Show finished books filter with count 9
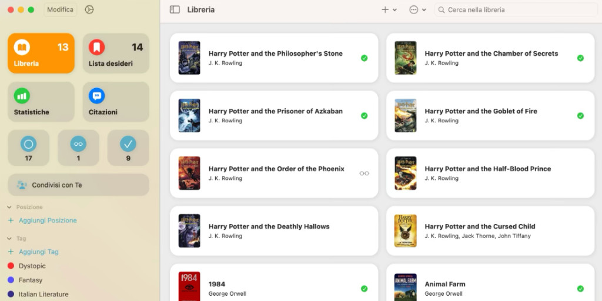The image size is (602, 301). point(128,148)
